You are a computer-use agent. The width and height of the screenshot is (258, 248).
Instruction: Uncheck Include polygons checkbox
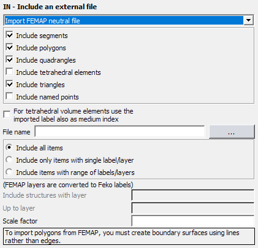pyautogui.click(x=9, y=47)
